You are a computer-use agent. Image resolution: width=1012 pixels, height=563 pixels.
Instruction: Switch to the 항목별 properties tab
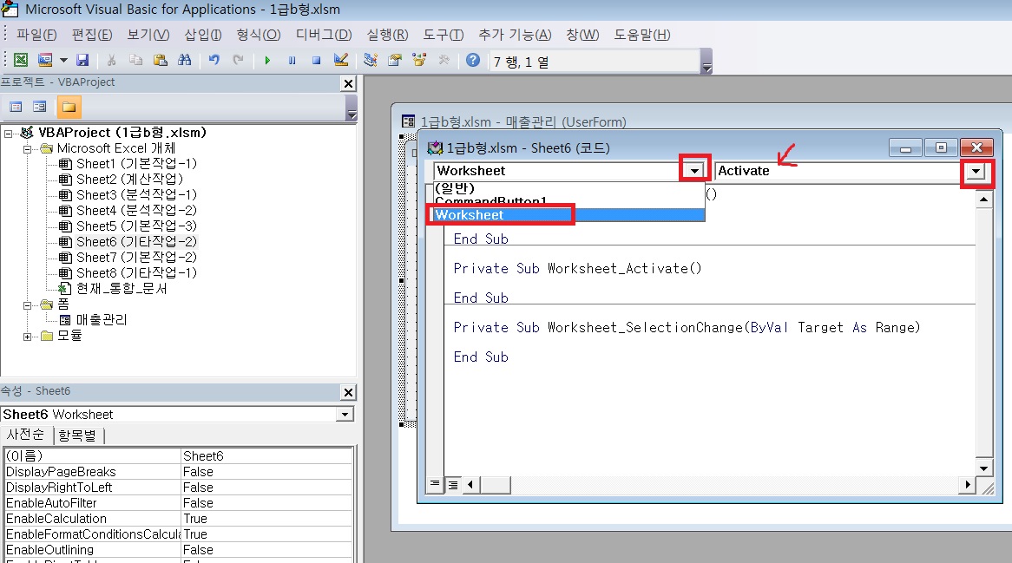point(78,435)
